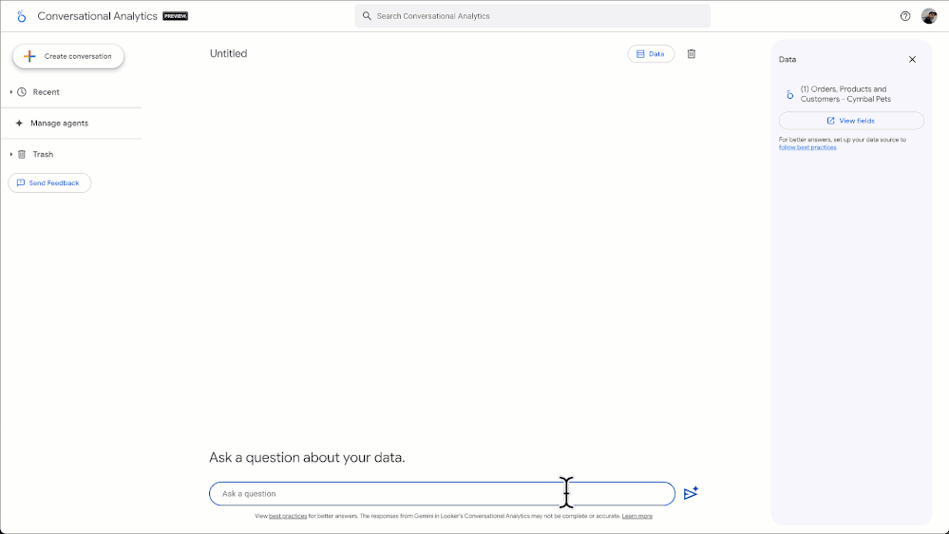The width and height of the screenshot is (949, 534).
Task: Click the Looker icon beside Cymbal Pets explore
Action: (789, 94)
